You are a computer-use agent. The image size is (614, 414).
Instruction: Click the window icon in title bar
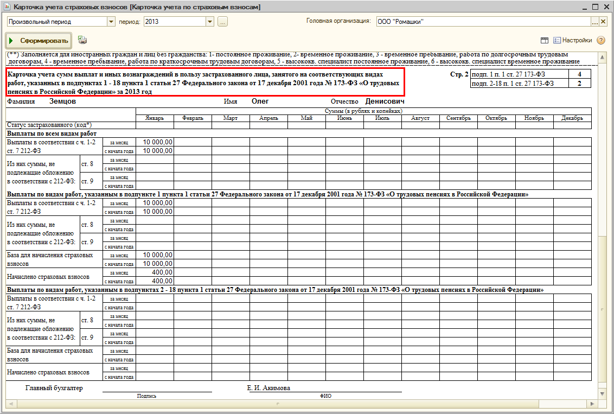pyautogui.click(x=8, y=7)
